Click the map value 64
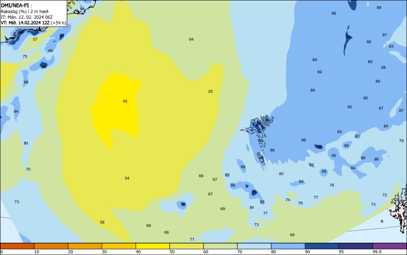Viewport: 407px width, 255px height. 191,40
